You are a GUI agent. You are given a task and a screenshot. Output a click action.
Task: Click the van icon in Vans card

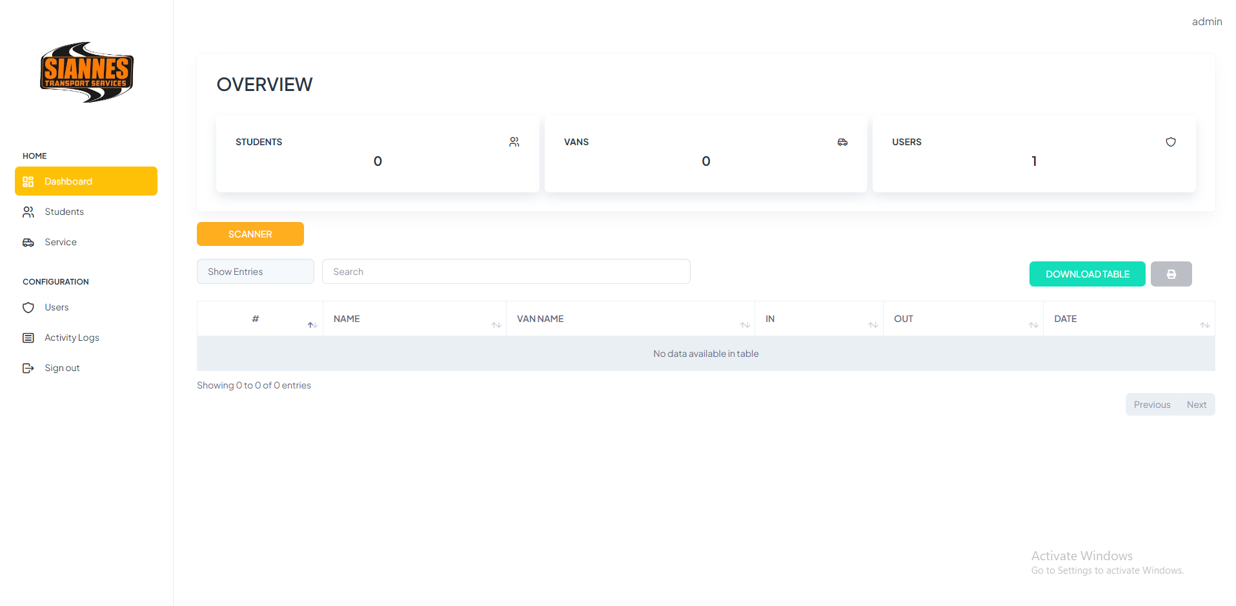point(842,142)
